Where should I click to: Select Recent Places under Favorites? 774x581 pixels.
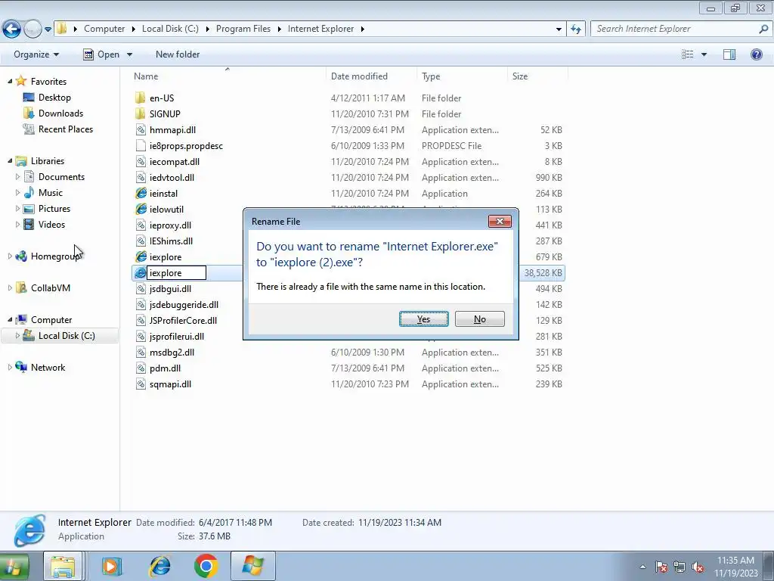(65, 129)
